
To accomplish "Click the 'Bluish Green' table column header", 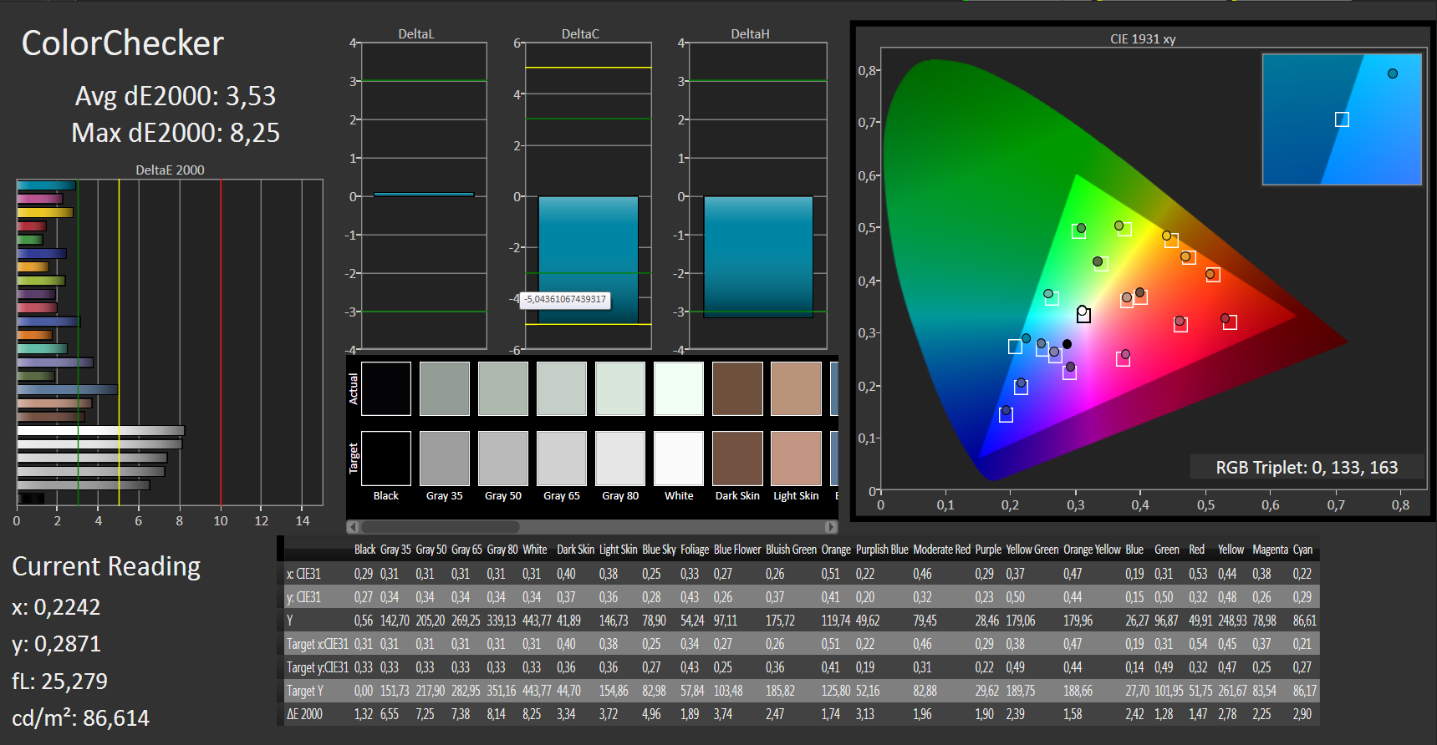I will click(x=791, y=550).
